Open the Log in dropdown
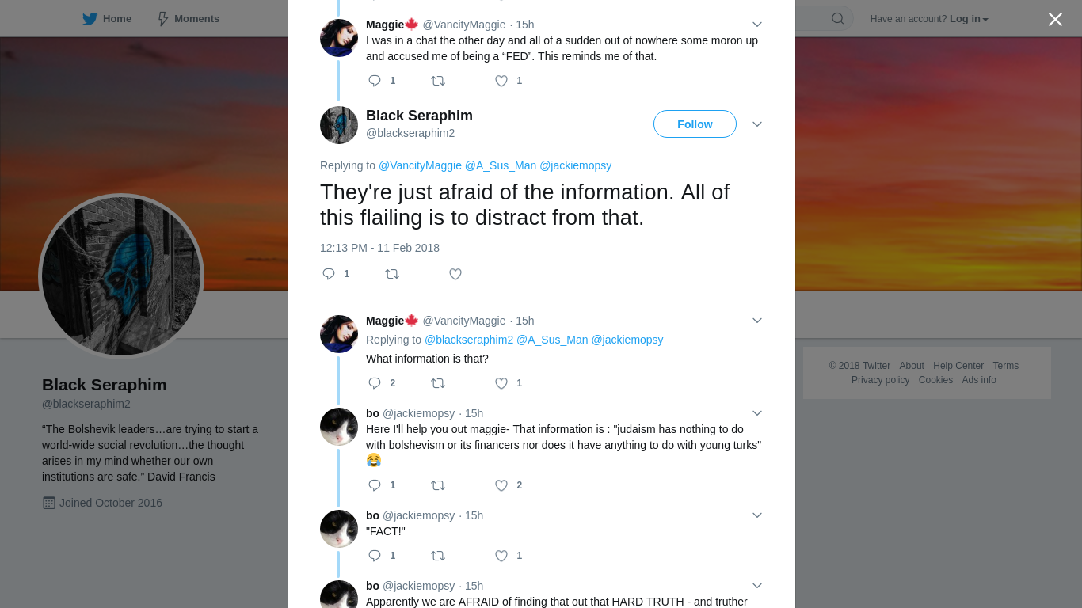The image size is (1082, 608). click(969, 19)
